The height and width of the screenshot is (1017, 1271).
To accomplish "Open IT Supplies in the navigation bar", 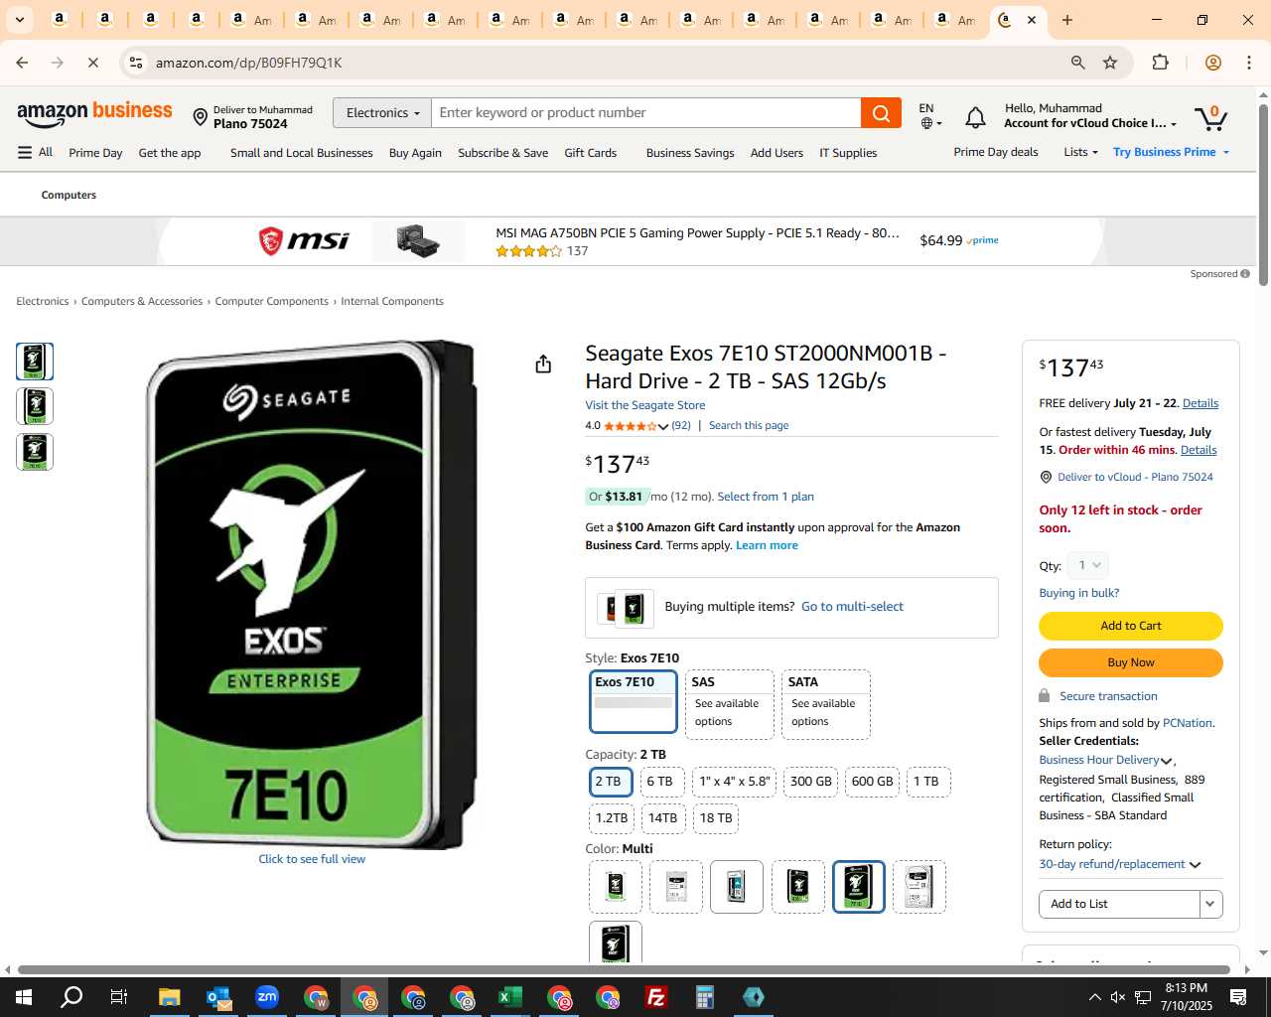I will (x=848, y=153).
